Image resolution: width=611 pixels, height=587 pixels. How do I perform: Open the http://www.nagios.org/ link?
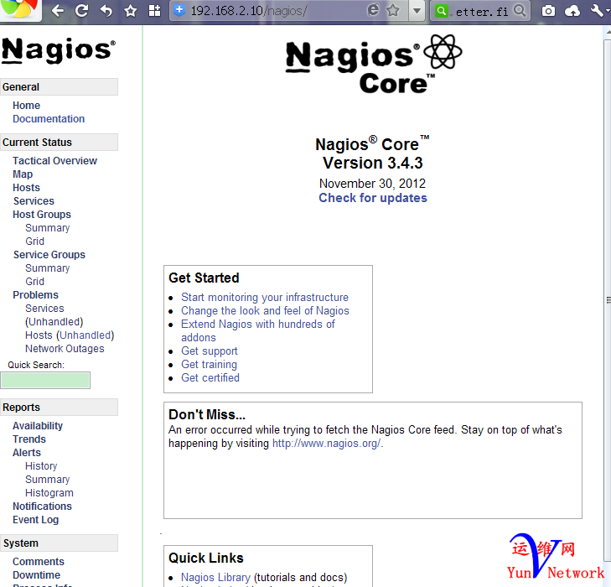coord(327,444)
